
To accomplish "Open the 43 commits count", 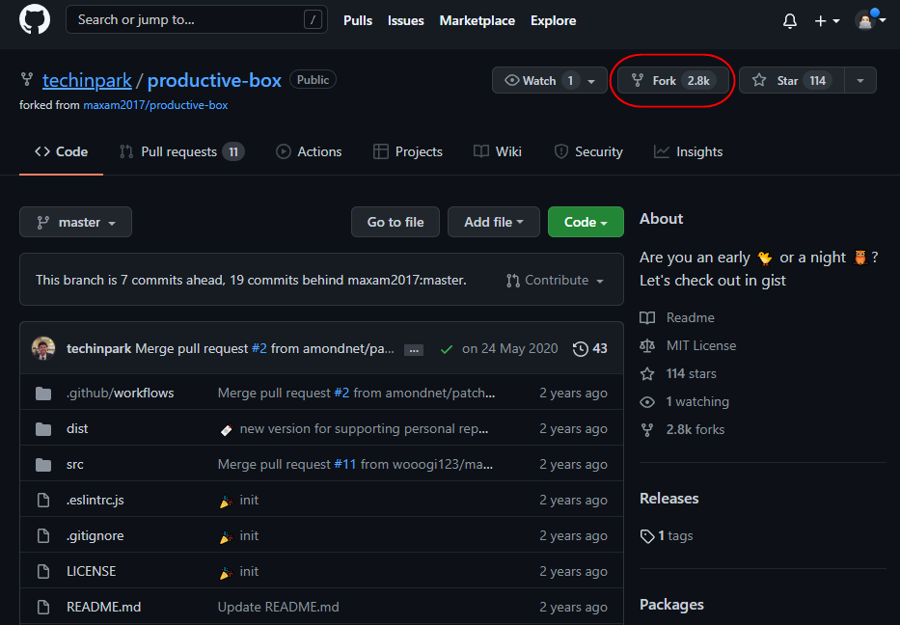I will [600, 349].
